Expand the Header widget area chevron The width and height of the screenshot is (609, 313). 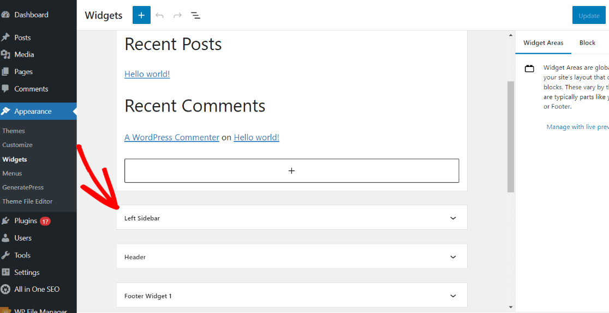452,257
